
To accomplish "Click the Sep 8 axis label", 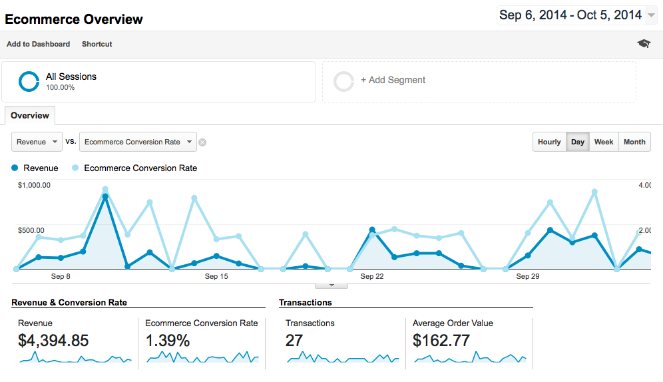I will [61, 276].
